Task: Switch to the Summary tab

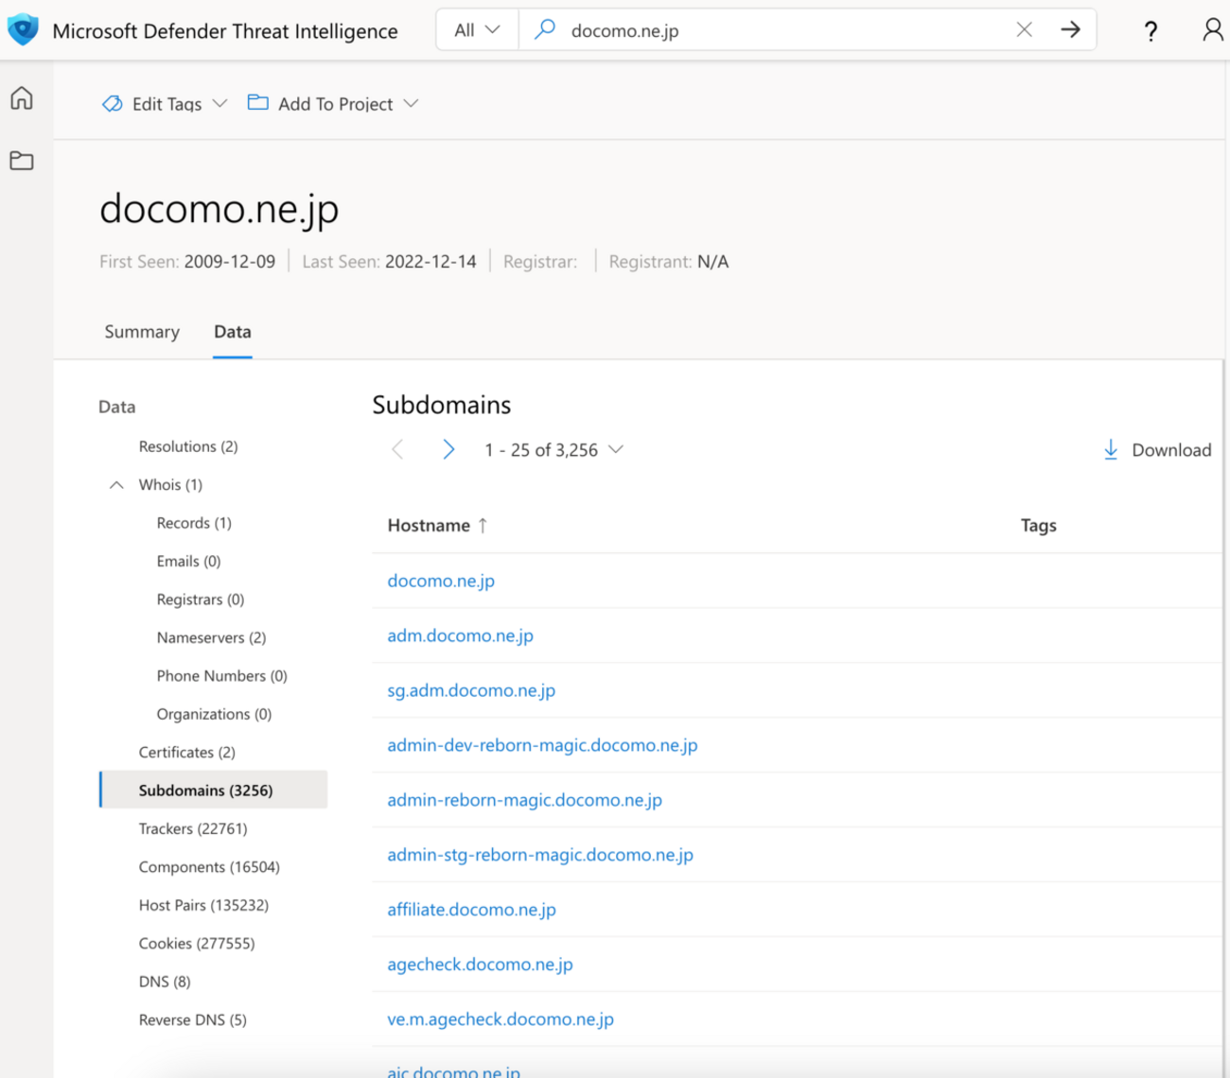Action: [x=142, y=332]
